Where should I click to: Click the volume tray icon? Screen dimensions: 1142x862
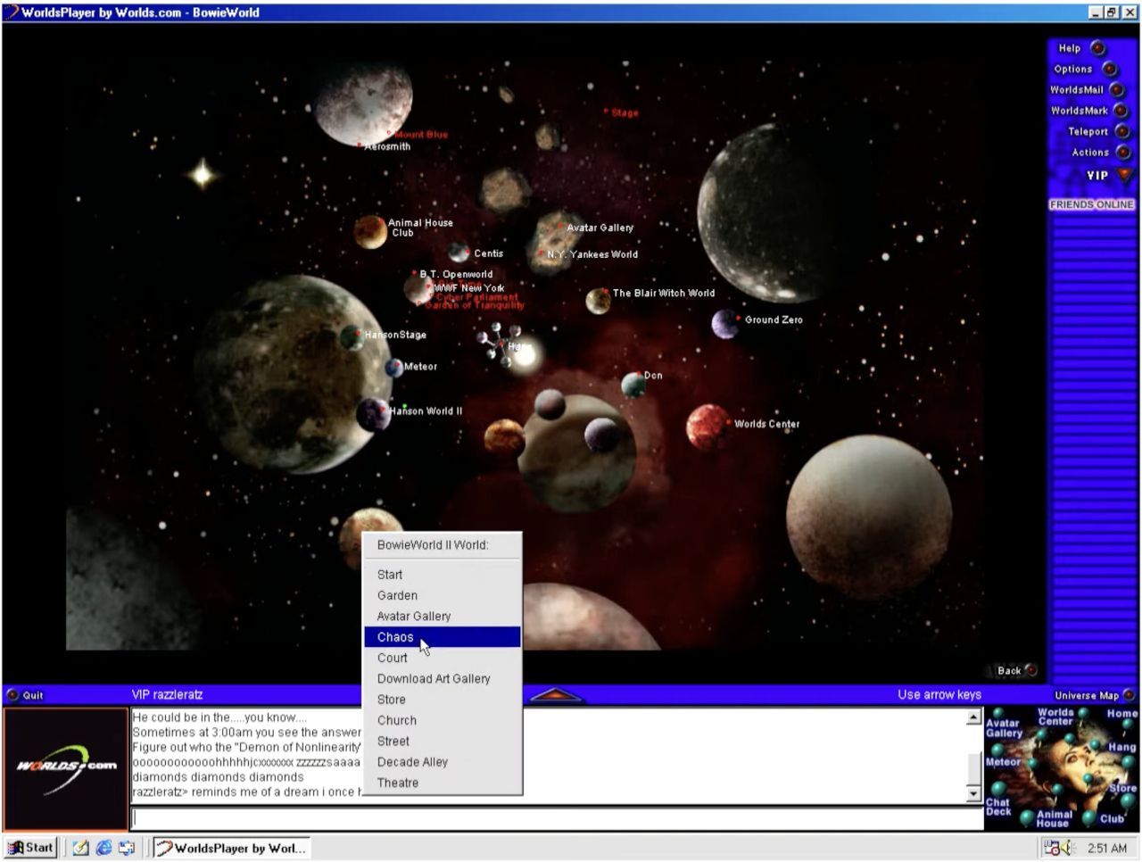tap(1070, 849)
